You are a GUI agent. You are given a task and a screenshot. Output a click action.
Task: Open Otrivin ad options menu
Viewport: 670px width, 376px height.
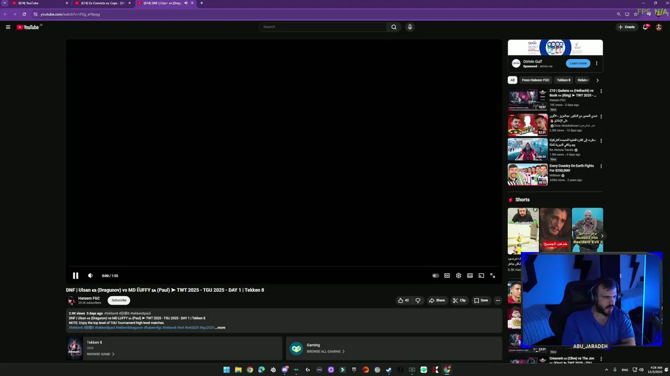(596, 63)
